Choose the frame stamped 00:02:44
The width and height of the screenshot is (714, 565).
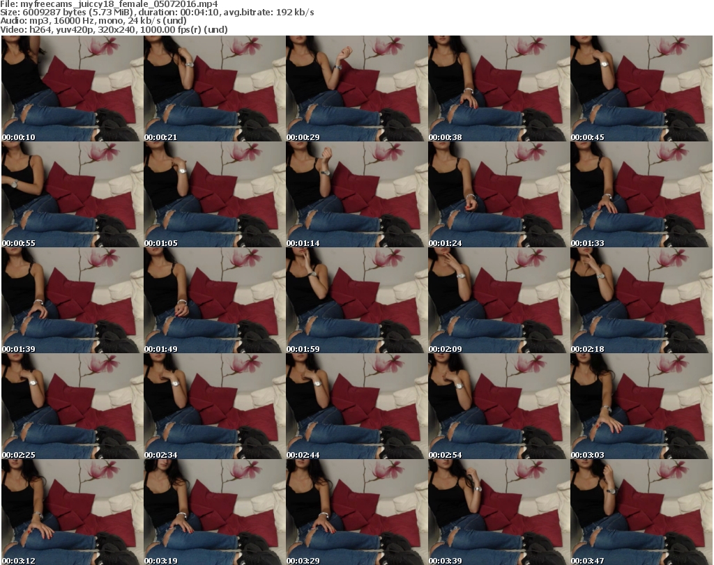(356, 406)
